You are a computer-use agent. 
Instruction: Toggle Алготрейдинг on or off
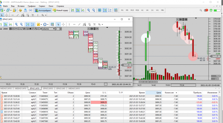coord(43,10)
